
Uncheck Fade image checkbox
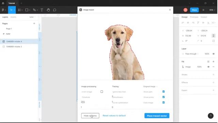click(163, 102)
